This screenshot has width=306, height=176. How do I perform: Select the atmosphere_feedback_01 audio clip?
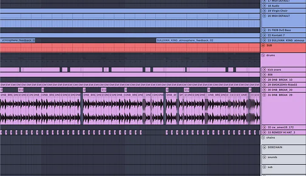(17, 40)
